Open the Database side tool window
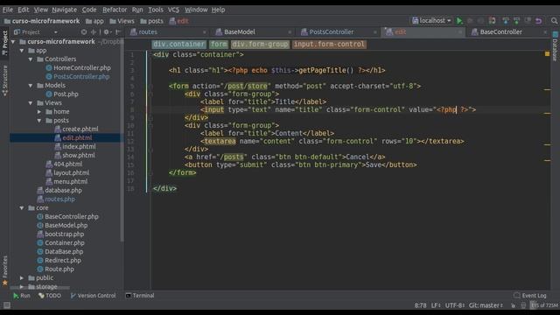The height and width of the screenshot is (315, 560). (x=555, y=46)
